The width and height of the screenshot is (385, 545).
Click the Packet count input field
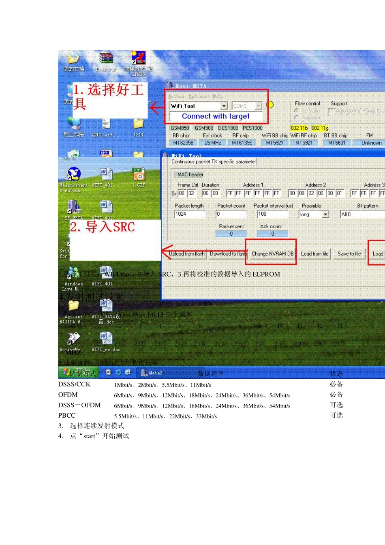point(231,214)
